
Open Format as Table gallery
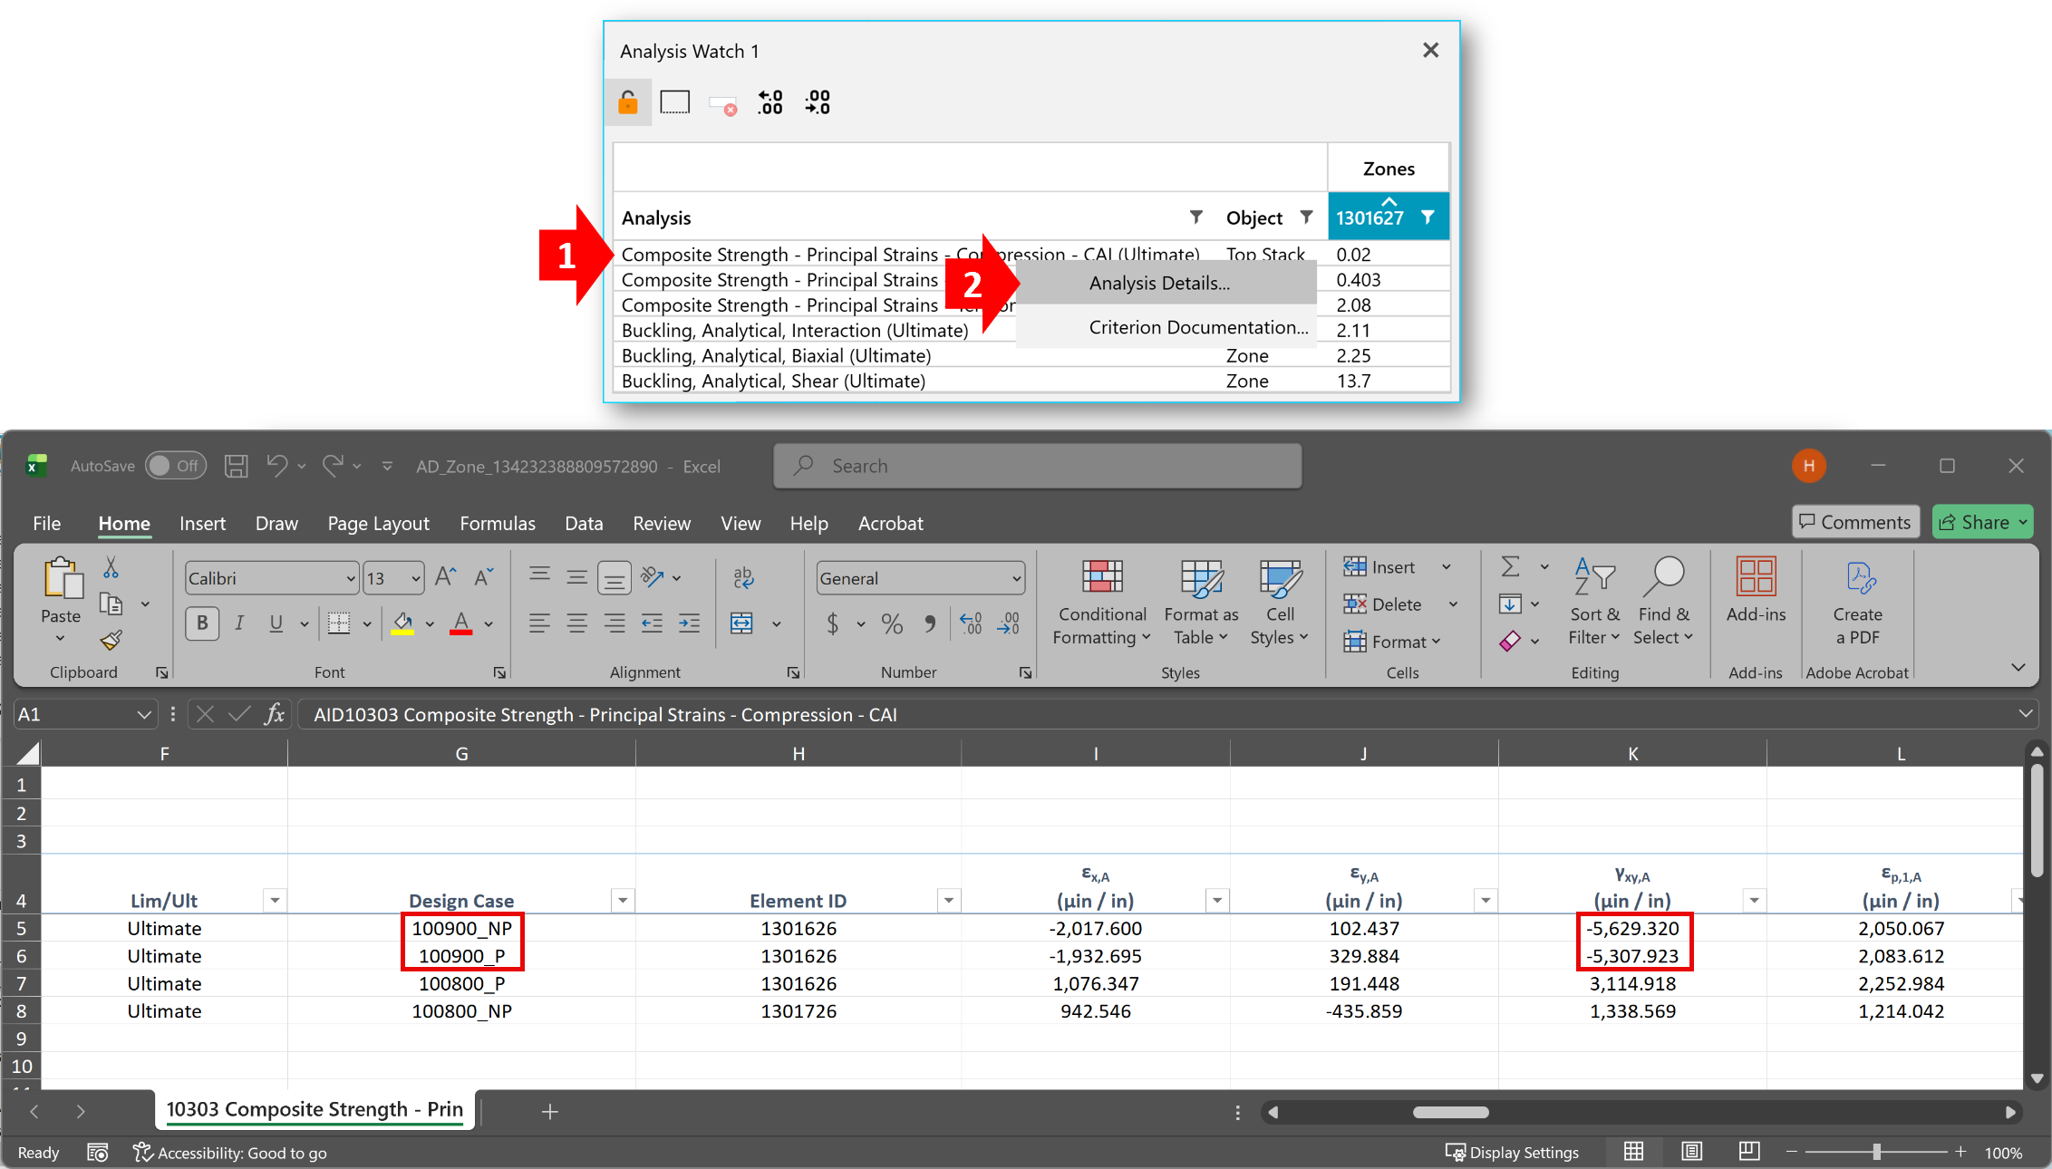[x=1201, y=602]
